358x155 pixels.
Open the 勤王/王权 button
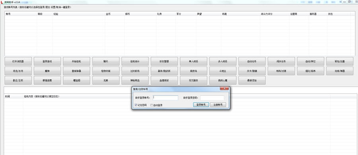point(18,80)
